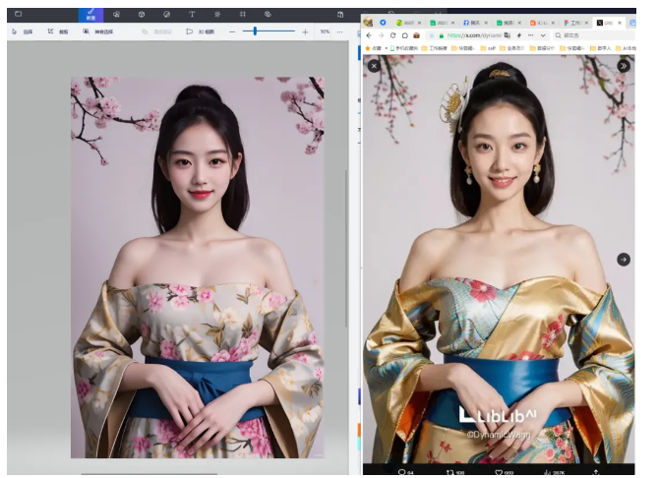Viewport: 658px width, 478px height.
Task: Click the green padlock security icon
Action: tap(441, 35)
